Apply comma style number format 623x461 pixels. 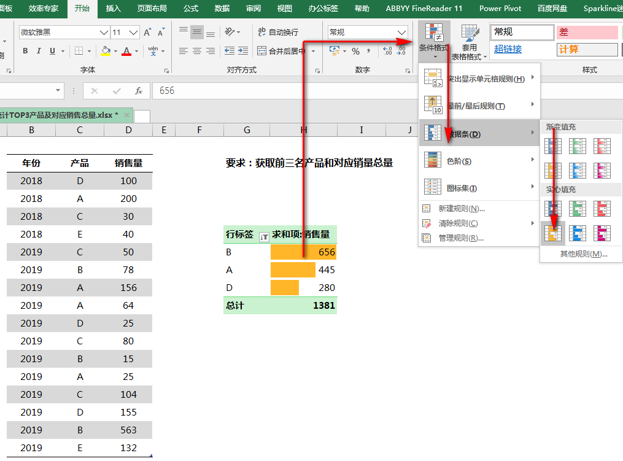point(369,51)
